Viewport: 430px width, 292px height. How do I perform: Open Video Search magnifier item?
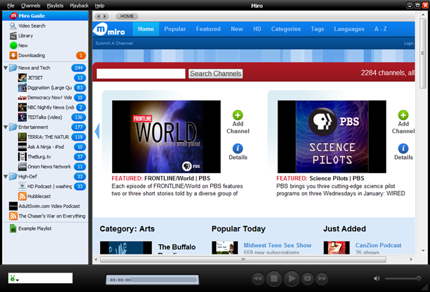click(x=45, y=26)
